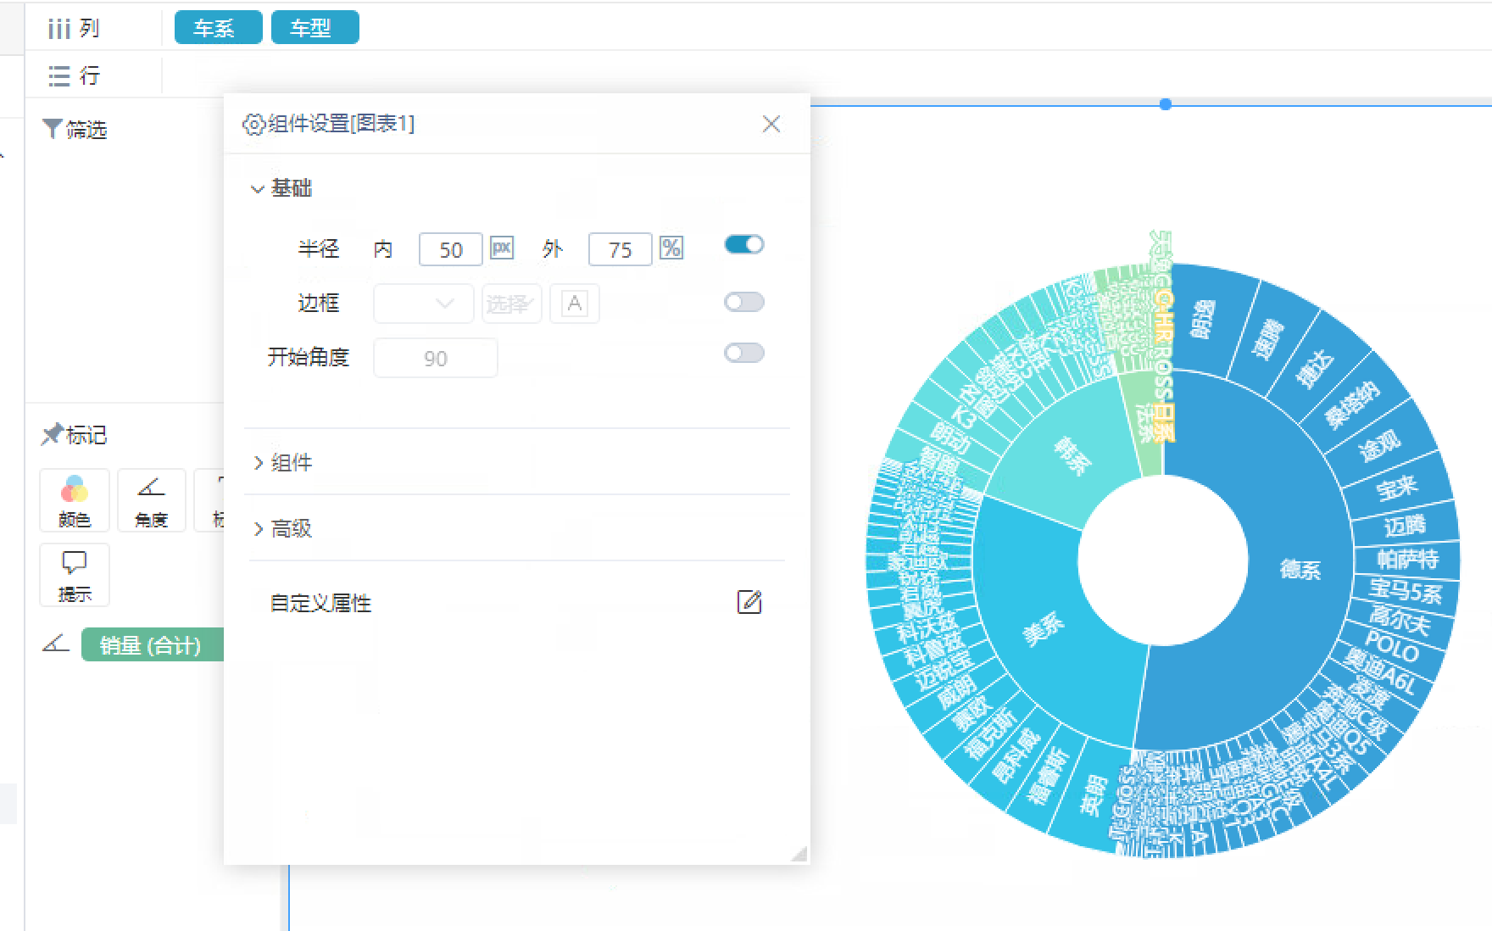1492x931 pixels.
Task: Click the 行 rows icon
Action: tap(58, 76)
